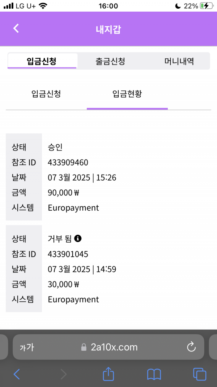Viewport: 217px width, 387px height.
Task: Tap reference ID 433901045
Action: pos(68,254)
